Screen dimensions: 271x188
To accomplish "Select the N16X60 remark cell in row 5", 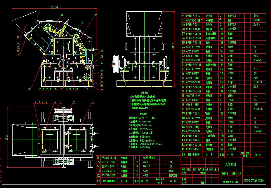I will point(258,131).
